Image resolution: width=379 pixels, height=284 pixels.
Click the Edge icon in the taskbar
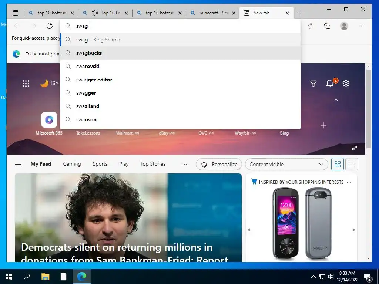pyautogui.click(x=82, y=277)
